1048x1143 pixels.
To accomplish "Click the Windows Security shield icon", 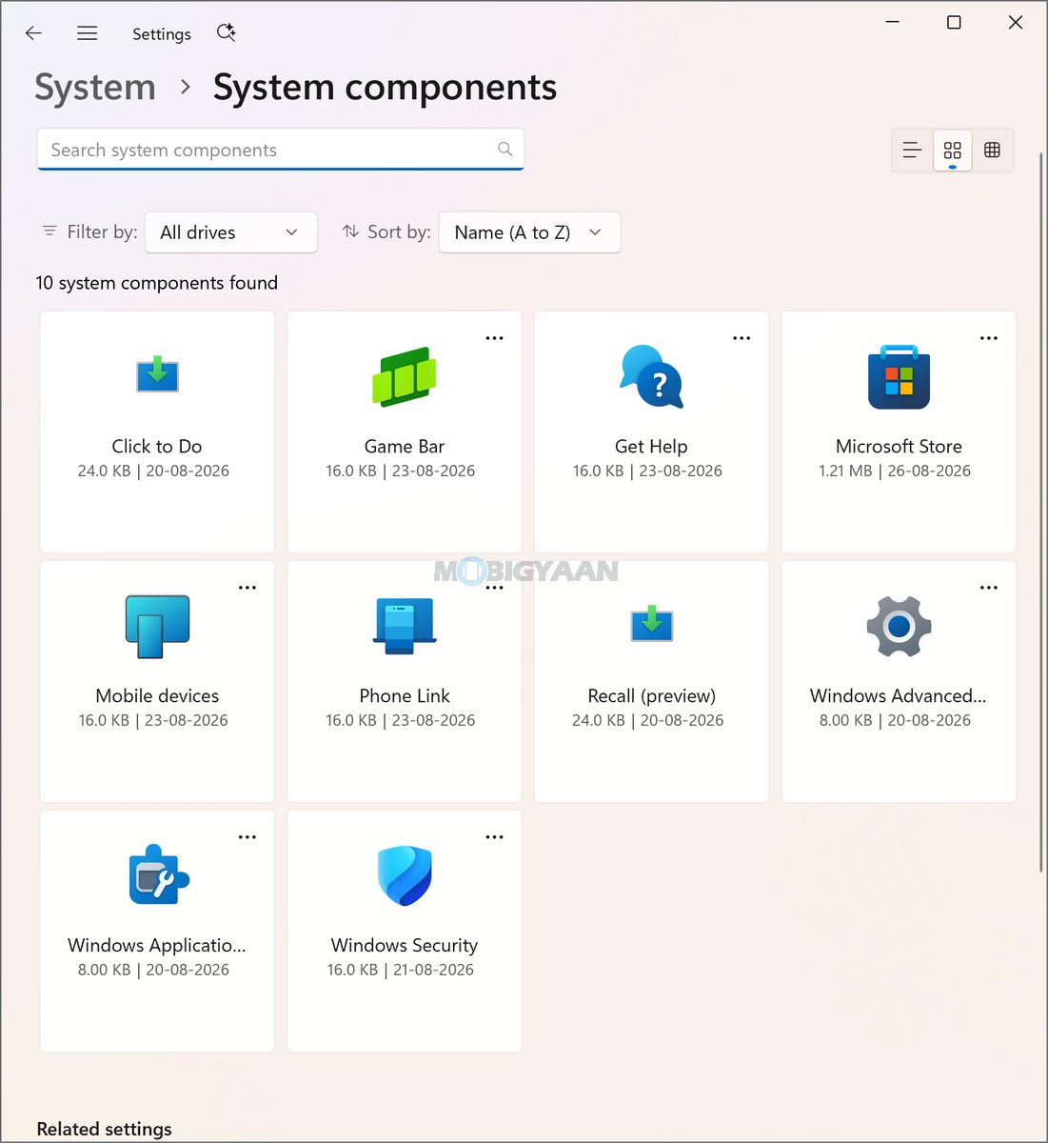I will point(405,875).
